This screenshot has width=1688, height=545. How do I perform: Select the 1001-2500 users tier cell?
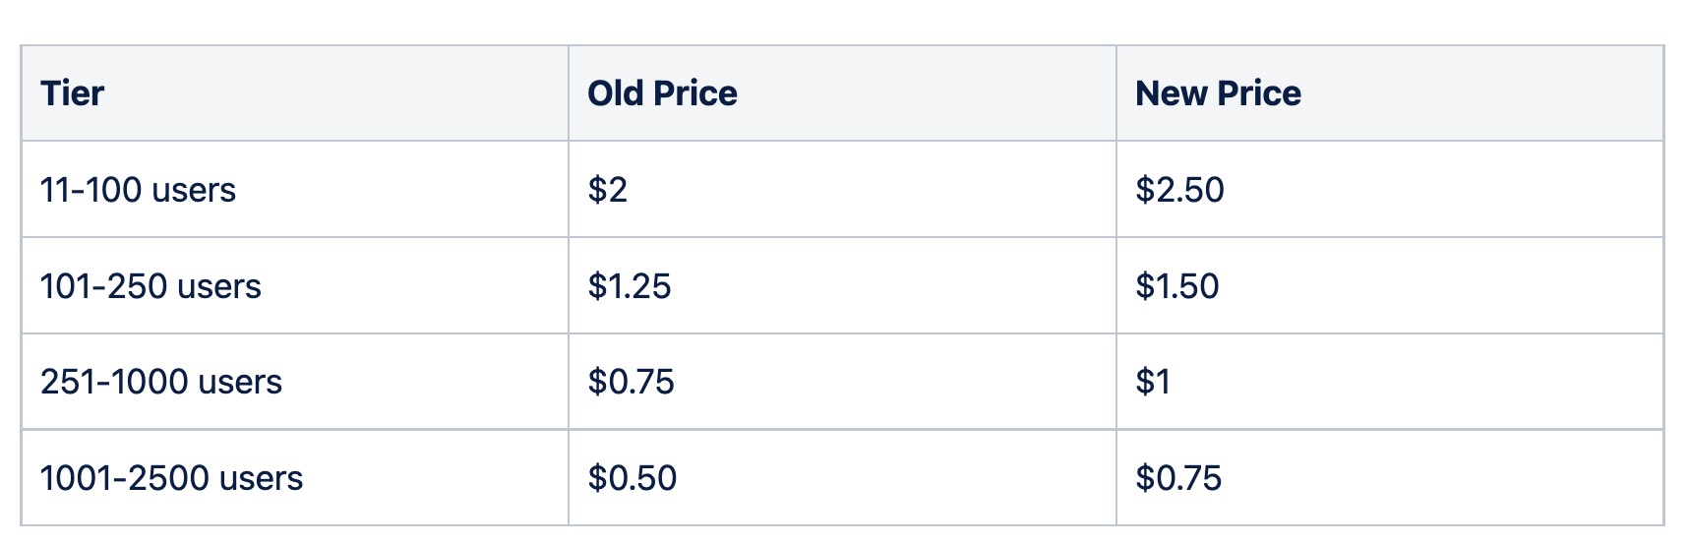(295, 478)
